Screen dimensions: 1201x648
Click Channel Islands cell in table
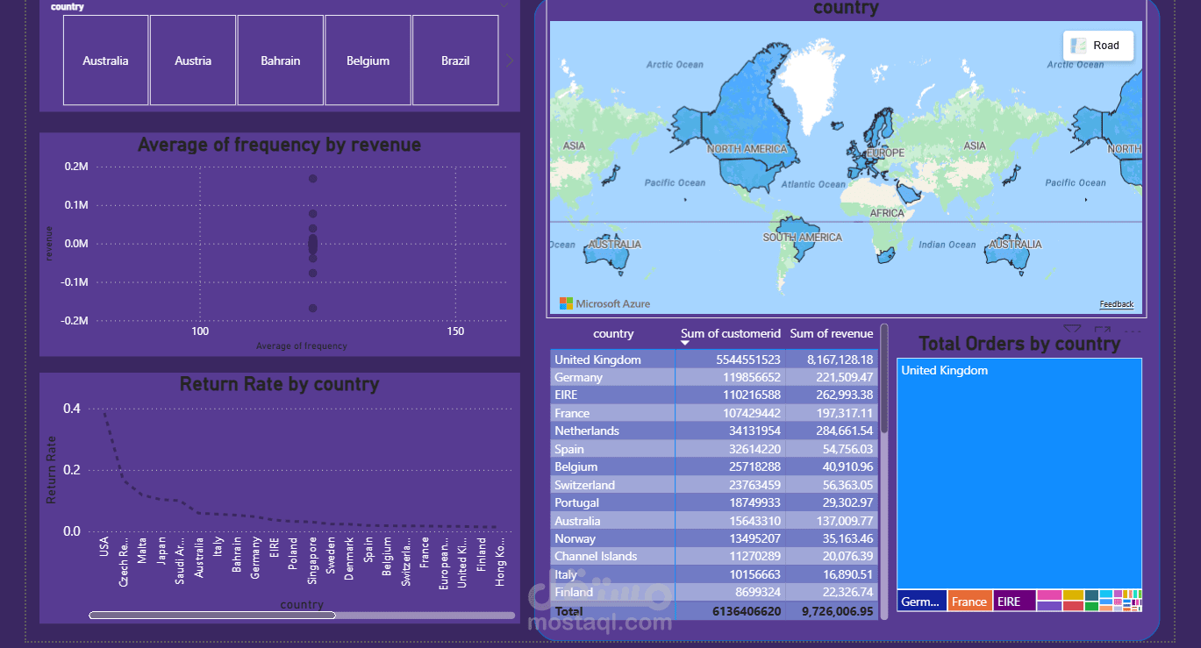pyautogui.click(x=612, y=556)
